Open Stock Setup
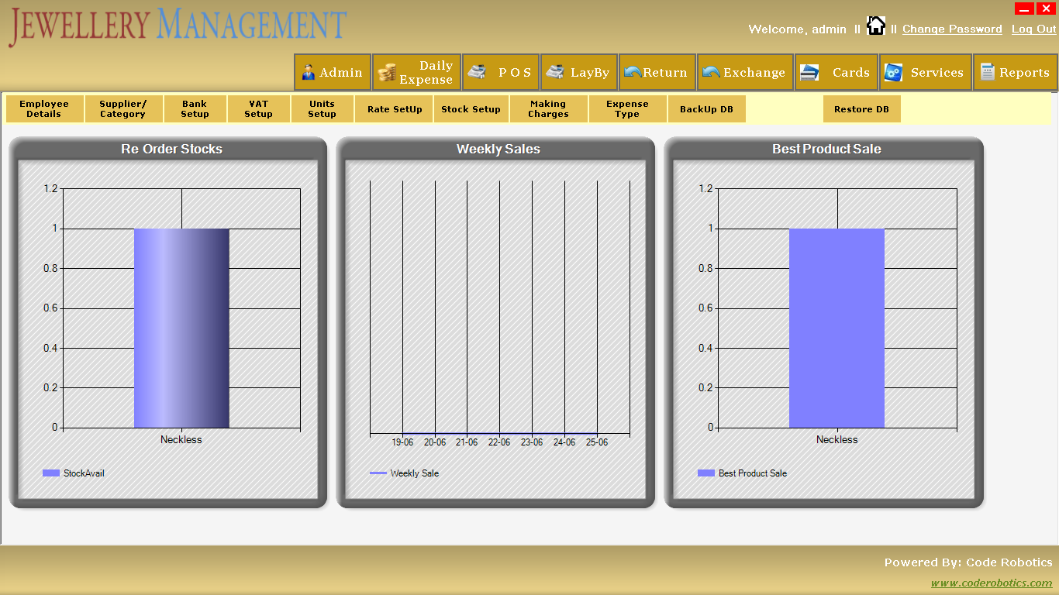Image resolution: width=1059 pixels, height=595 pixels. click(x=471, y=109)
